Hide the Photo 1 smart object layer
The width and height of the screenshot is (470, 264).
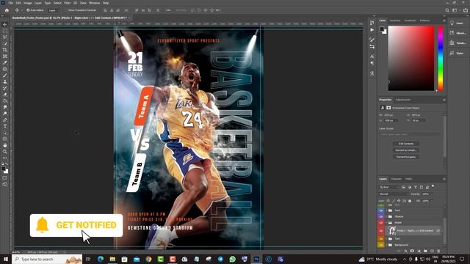point(381,231)
